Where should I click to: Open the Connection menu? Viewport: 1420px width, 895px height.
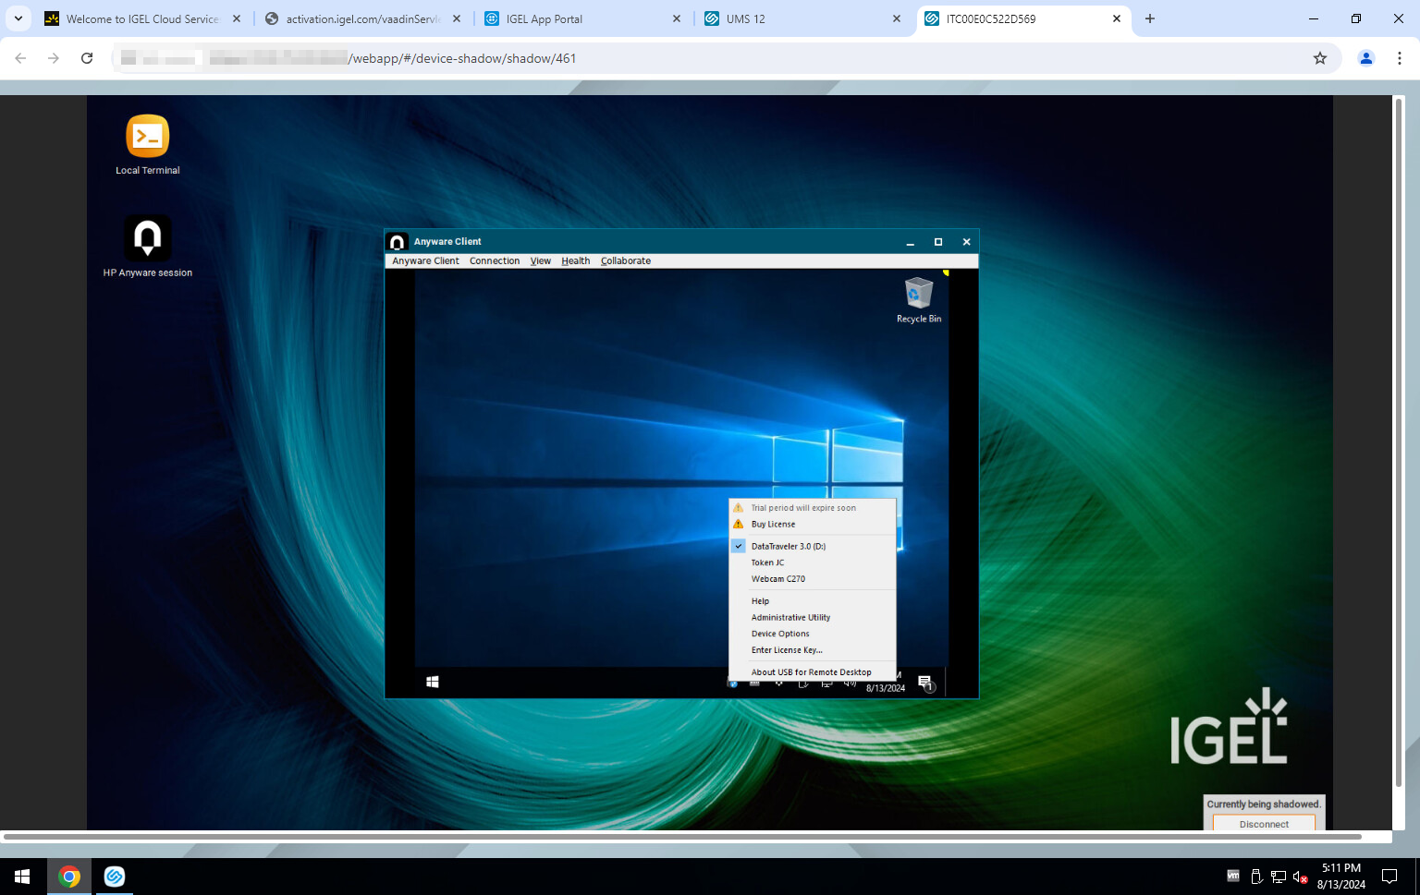point(494,261)
